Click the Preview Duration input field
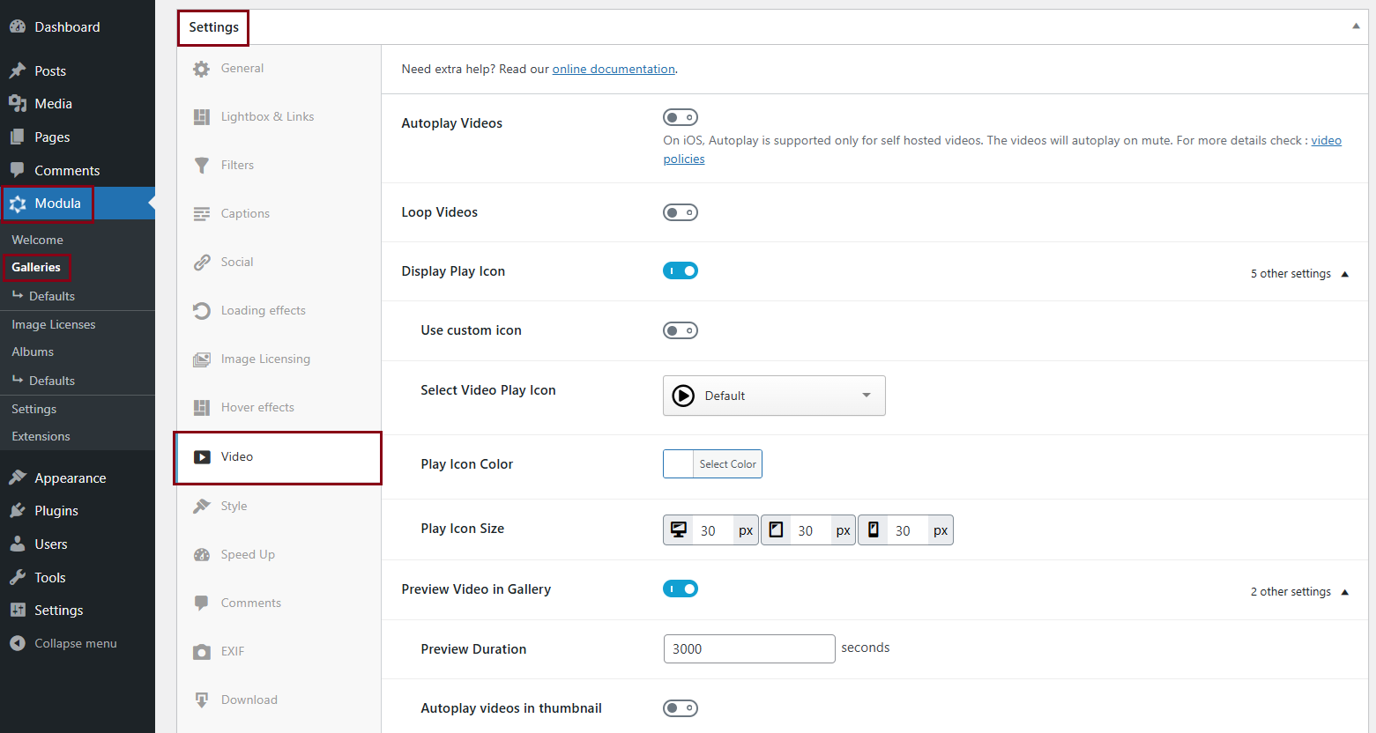This screenshot has height=733, width=1376. (x=748, y=649)
